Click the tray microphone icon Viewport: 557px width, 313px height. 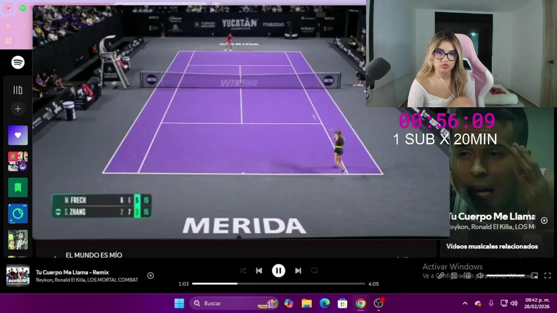tap(491, 303)
